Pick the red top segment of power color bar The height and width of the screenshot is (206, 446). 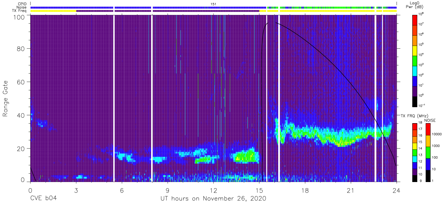pyautogui.click(x=415, y=20)
